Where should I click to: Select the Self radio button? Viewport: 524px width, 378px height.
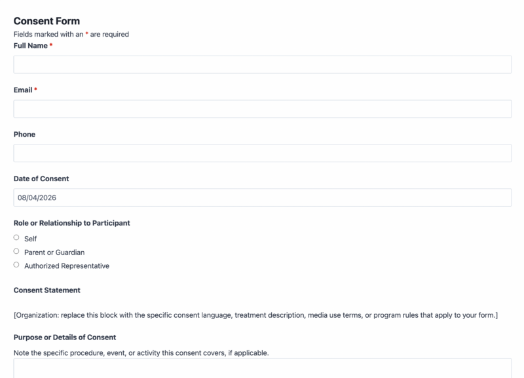pyautogui.click(x=16, y=237)
